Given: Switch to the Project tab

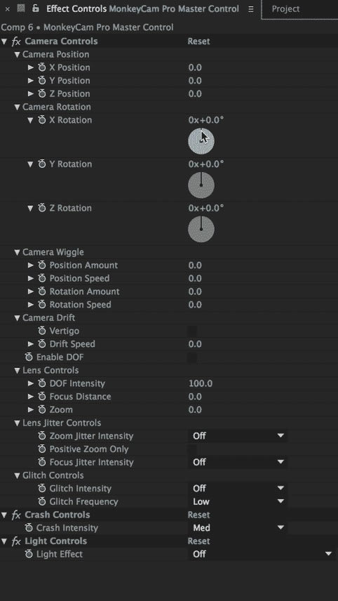Looking at the screenshot, I should click(285, 9).
